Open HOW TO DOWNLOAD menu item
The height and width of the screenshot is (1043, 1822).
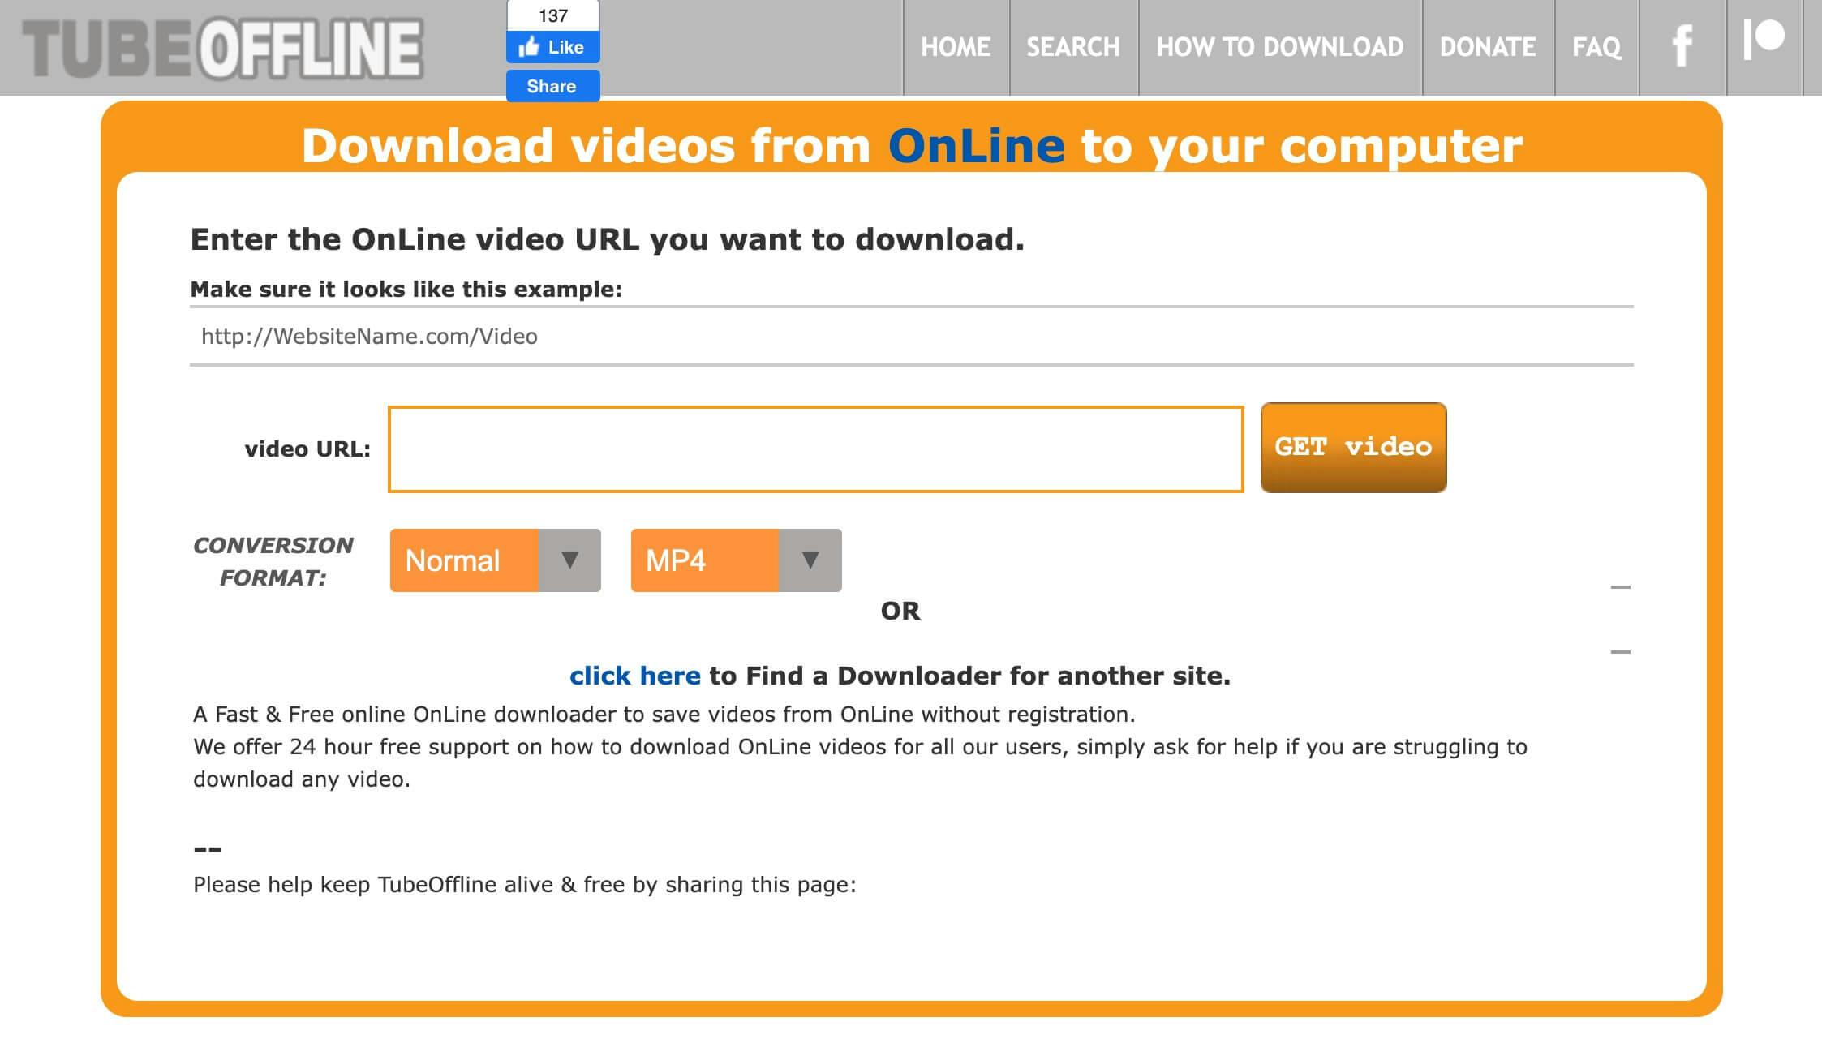[1280, 48]
